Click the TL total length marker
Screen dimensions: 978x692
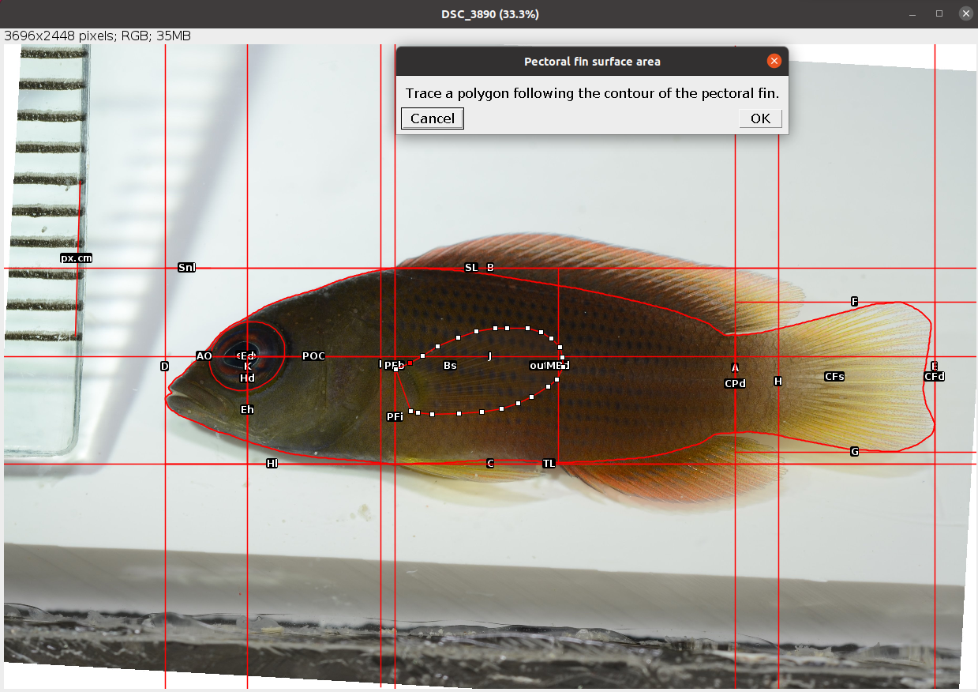pyautogui.click(x=549, y=463)
